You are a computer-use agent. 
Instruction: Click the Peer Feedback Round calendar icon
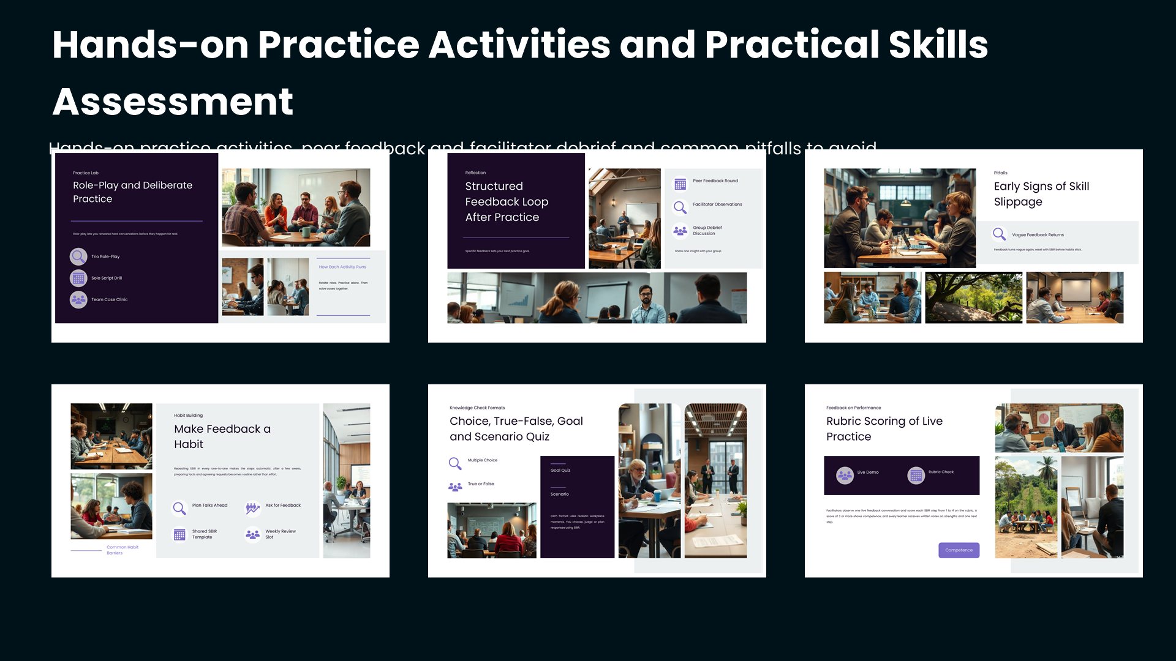click(x=680, y=184)
